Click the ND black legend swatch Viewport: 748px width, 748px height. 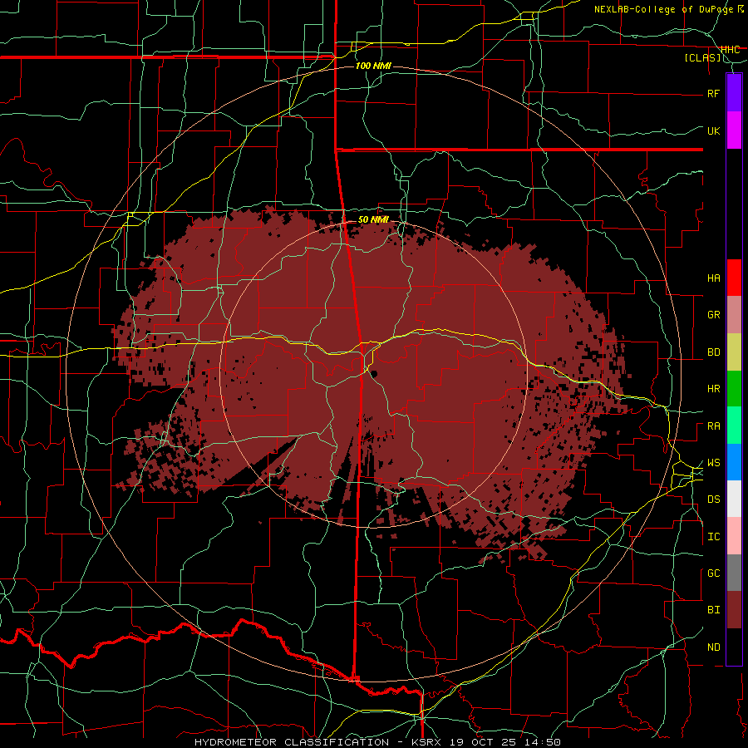(x=734, y=647)
